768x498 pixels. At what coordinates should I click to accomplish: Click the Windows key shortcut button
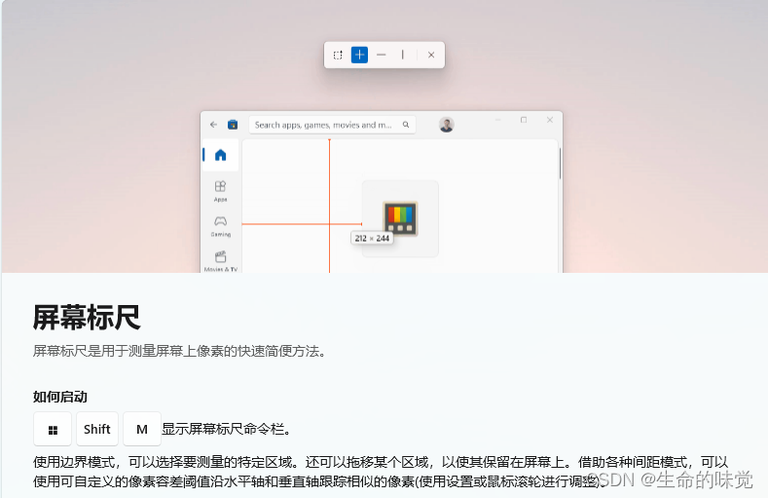(x=53, y=429)
